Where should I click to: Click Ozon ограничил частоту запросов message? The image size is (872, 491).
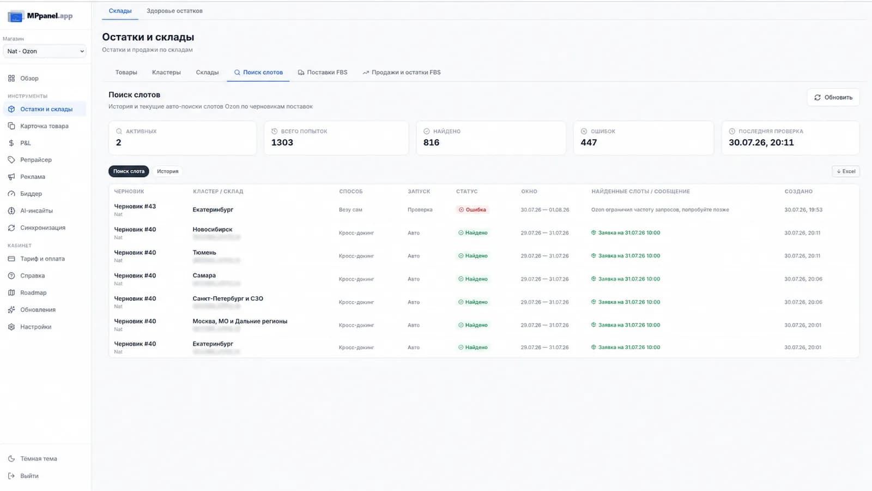pyautogui.click(x=660, y=209)
